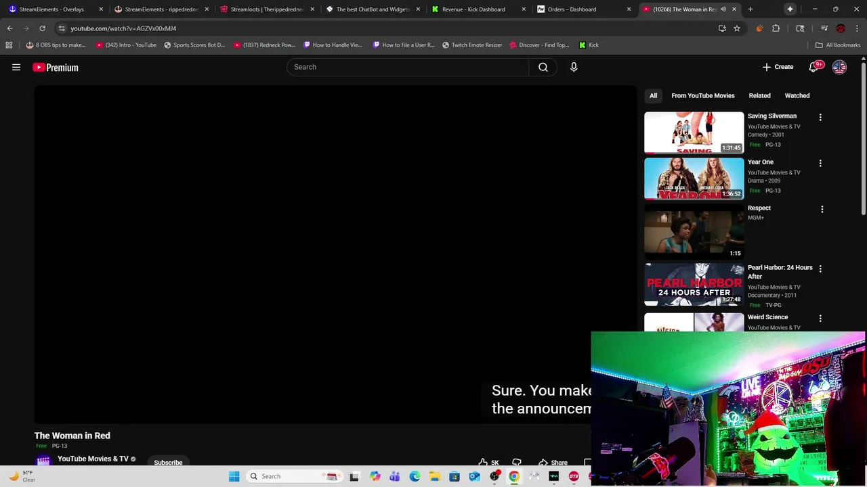This screenshot has width=867, height=487.
Task: Switch to the best ChatBot and Widgets tab
Action: 373,9
